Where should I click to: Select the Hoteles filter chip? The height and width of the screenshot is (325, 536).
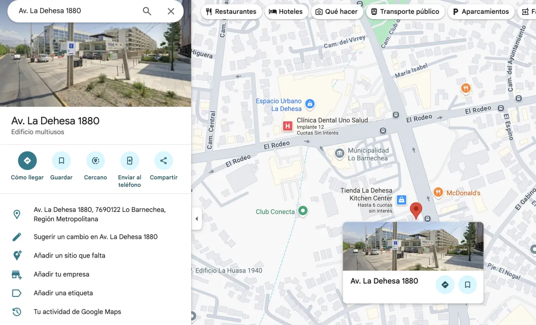[286, 12]
